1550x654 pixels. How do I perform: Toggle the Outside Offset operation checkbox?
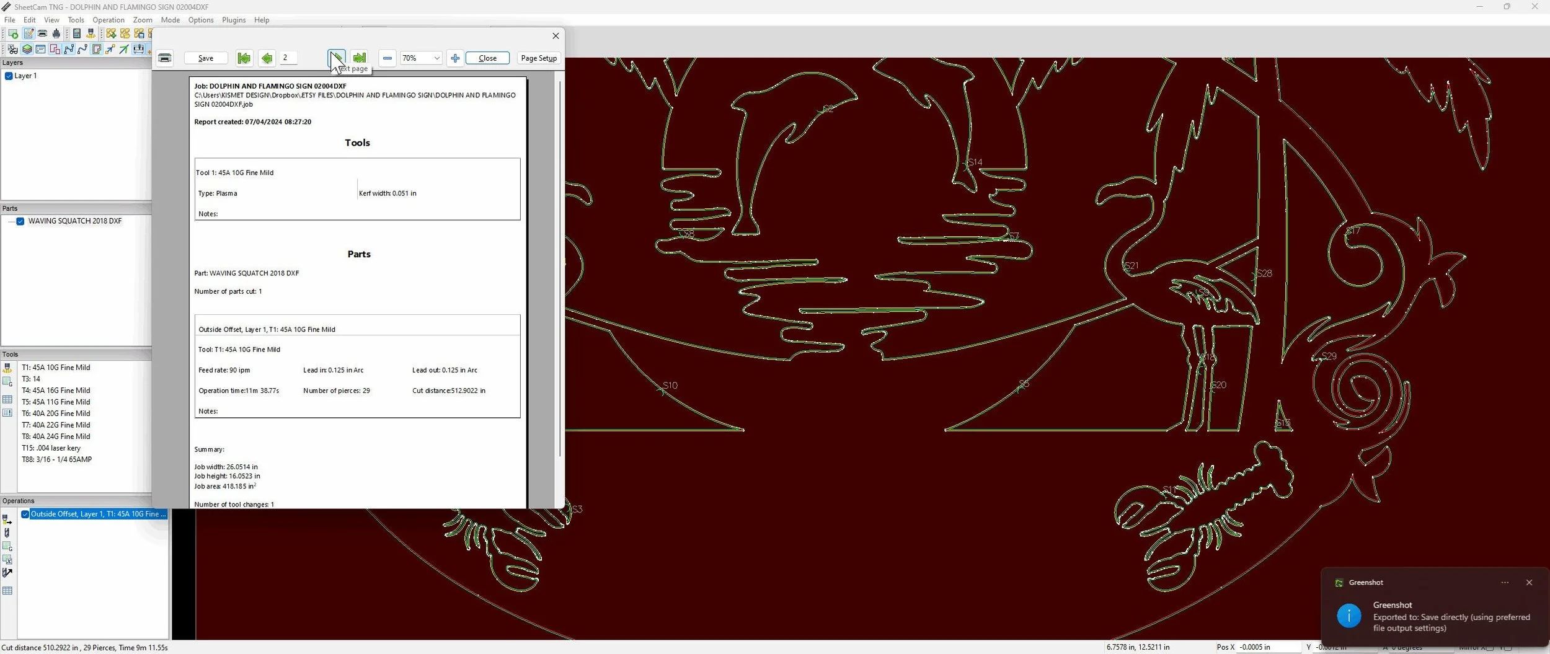tap(25, 514)
